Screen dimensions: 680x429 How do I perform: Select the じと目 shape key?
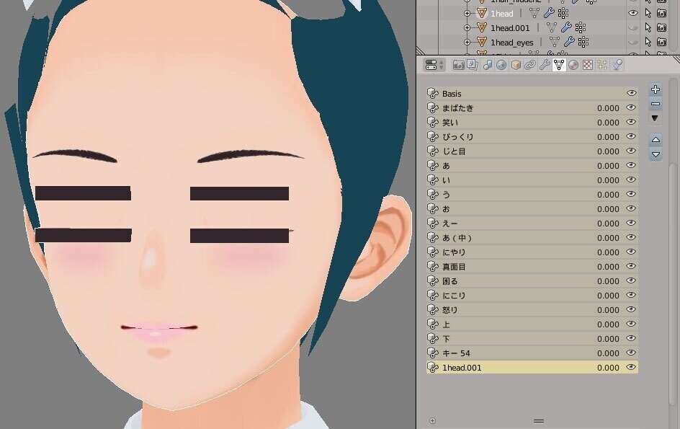(x=532, y=151)
